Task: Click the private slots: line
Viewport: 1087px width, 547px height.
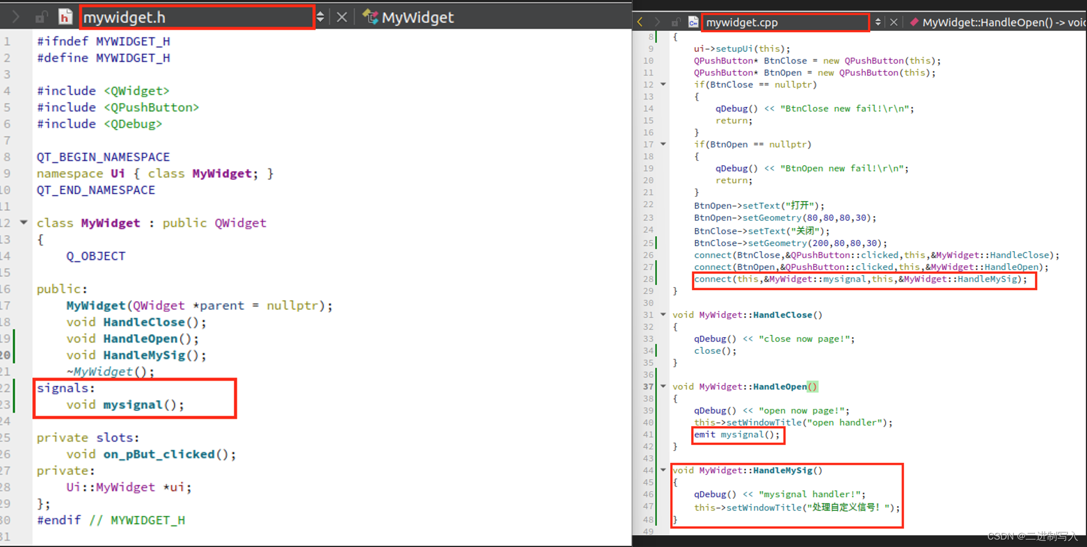Action: (x=88, y=438)
